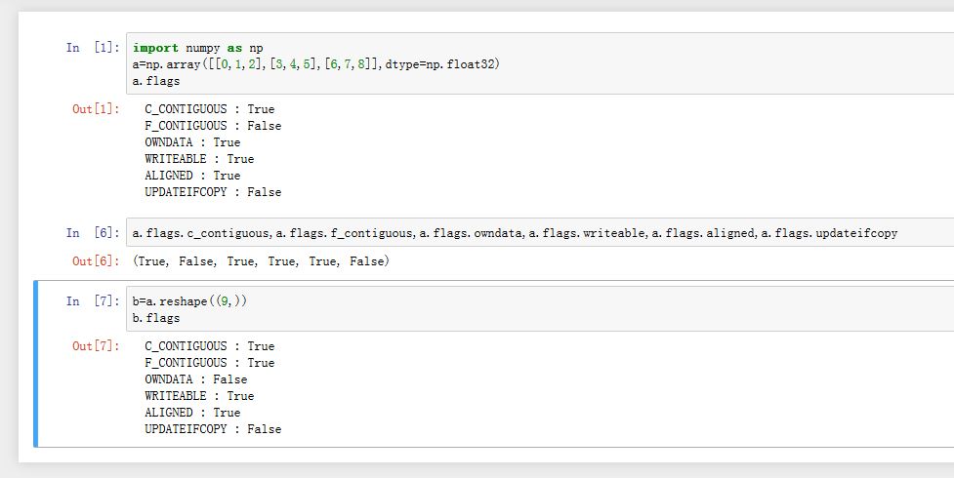Image resolution: width=954 pixels, height=478 pixels.
Task: Click the Out[7] output prompt
Action: point(96,346)
